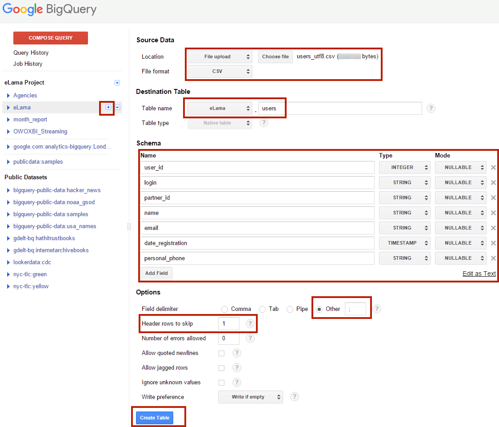This screenshot has height=427, width=499.
Task: Open help icon for Allow jagged rows
Action: point(237,368)
